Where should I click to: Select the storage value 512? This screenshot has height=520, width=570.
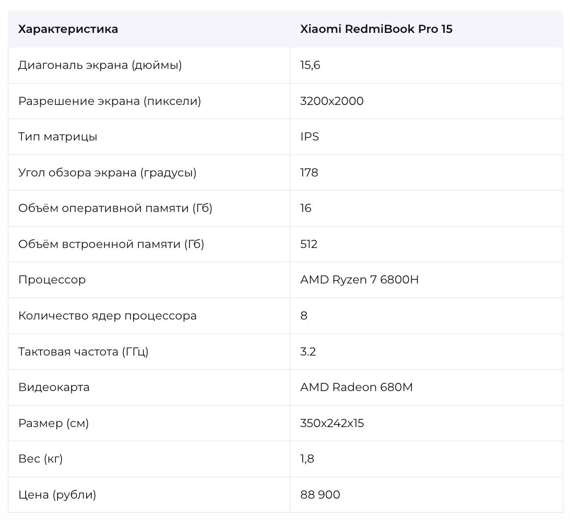tap(309, 244)
